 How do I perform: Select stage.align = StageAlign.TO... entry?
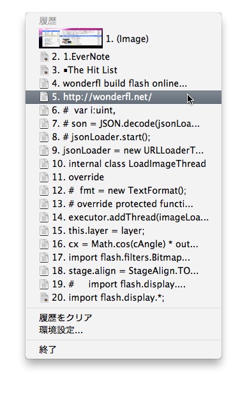click(124, 271)
